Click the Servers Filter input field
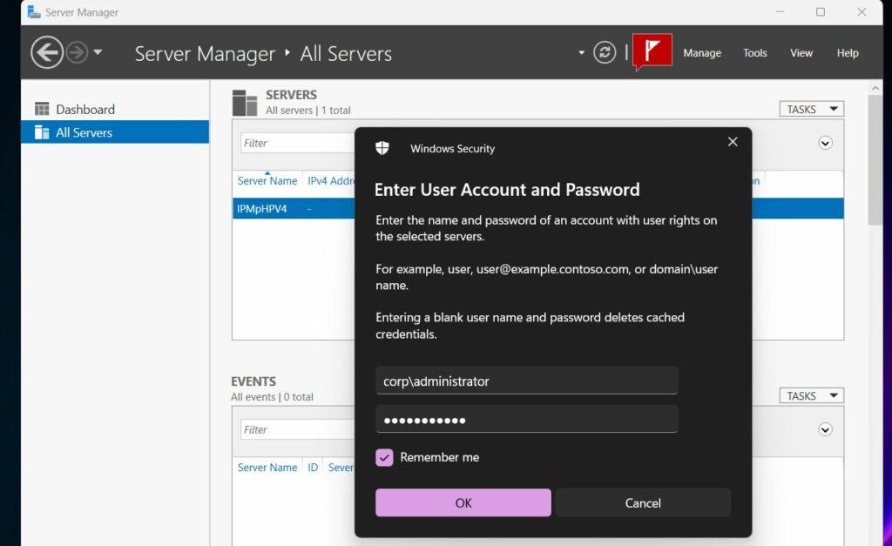The height and width of the screenshot is (546, 892). [x=298, y=144]
